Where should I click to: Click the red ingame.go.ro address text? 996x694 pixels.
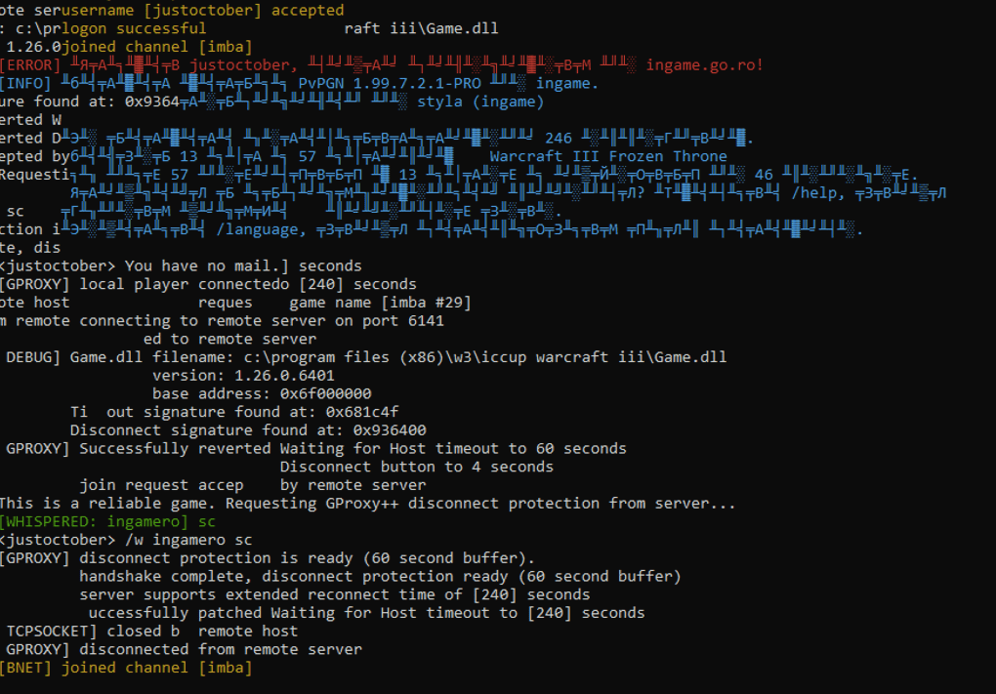704,65
